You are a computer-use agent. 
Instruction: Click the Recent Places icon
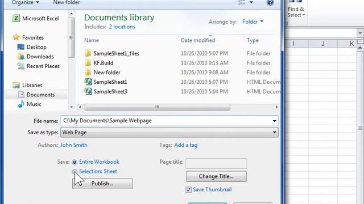point(21,66)
